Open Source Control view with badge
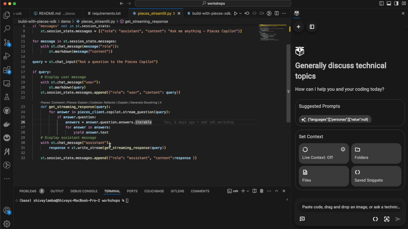408x229 pixels. [7, 42]
